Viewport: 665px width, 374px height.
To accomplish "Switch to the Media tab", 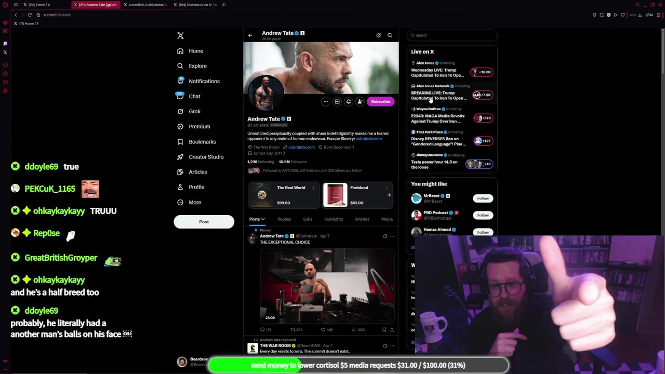I will click(x=387, y=219).
